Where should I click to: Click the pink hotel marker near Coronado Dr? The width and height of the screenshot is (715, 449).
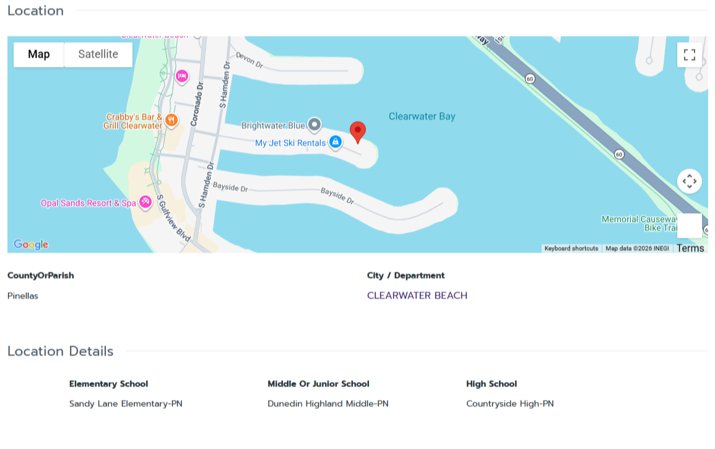pos(181,76)
